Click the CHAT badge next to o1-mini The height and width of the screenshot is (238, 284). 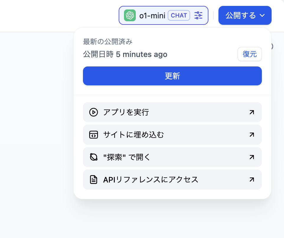click(x=179, y=15)
